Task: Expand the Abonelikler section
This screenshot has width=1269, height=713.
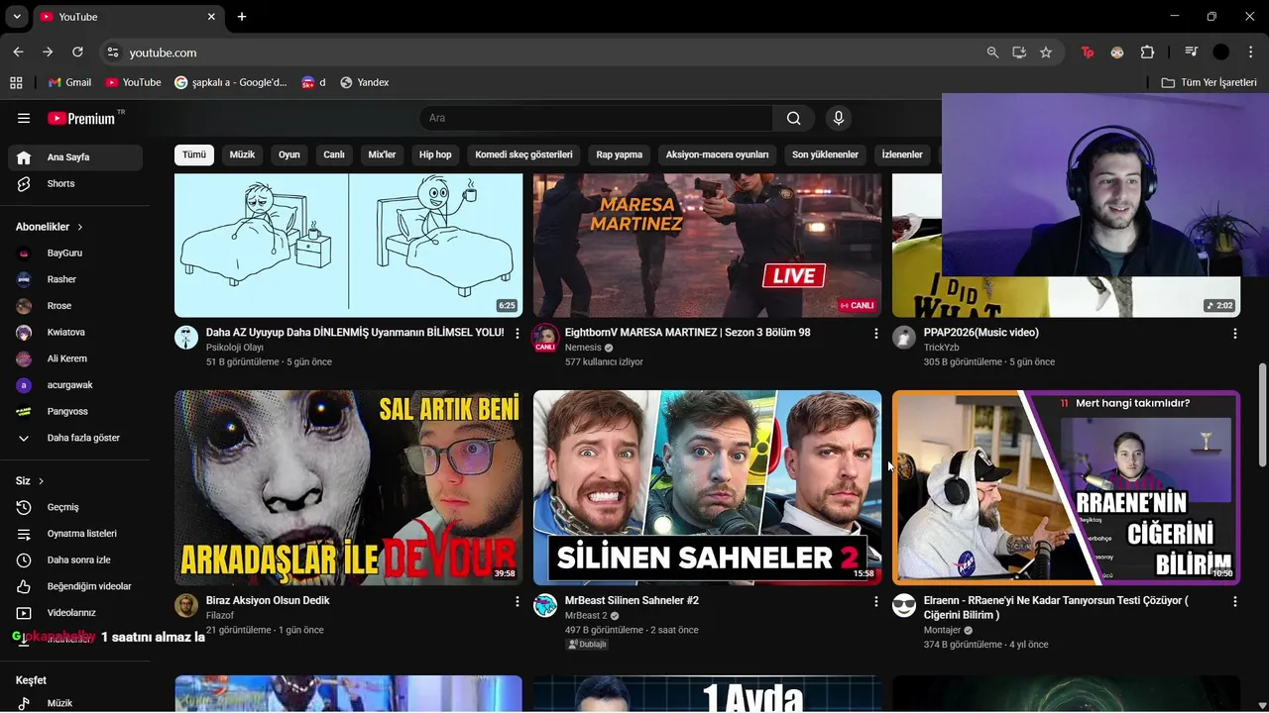Action: pyautogui.click(x=50, y=227)
